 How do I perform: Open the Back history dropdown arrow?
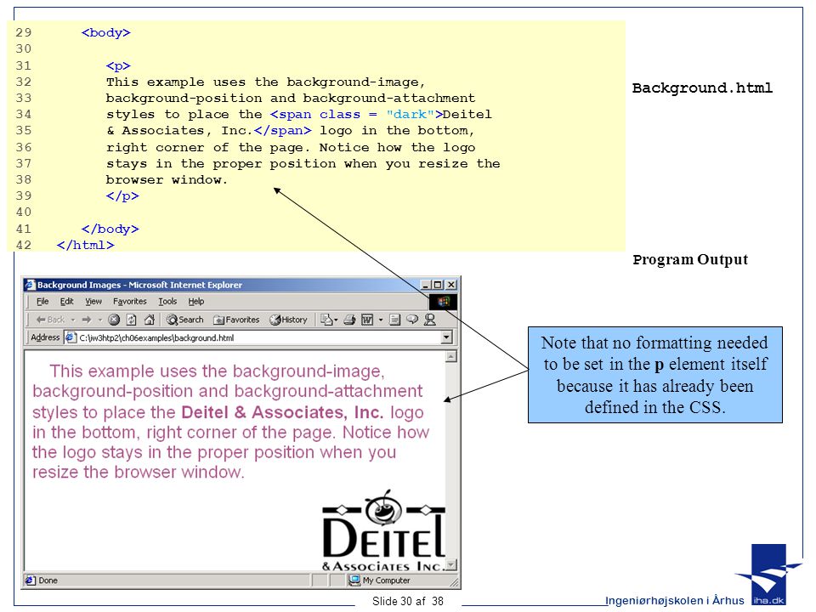(73, 320)
